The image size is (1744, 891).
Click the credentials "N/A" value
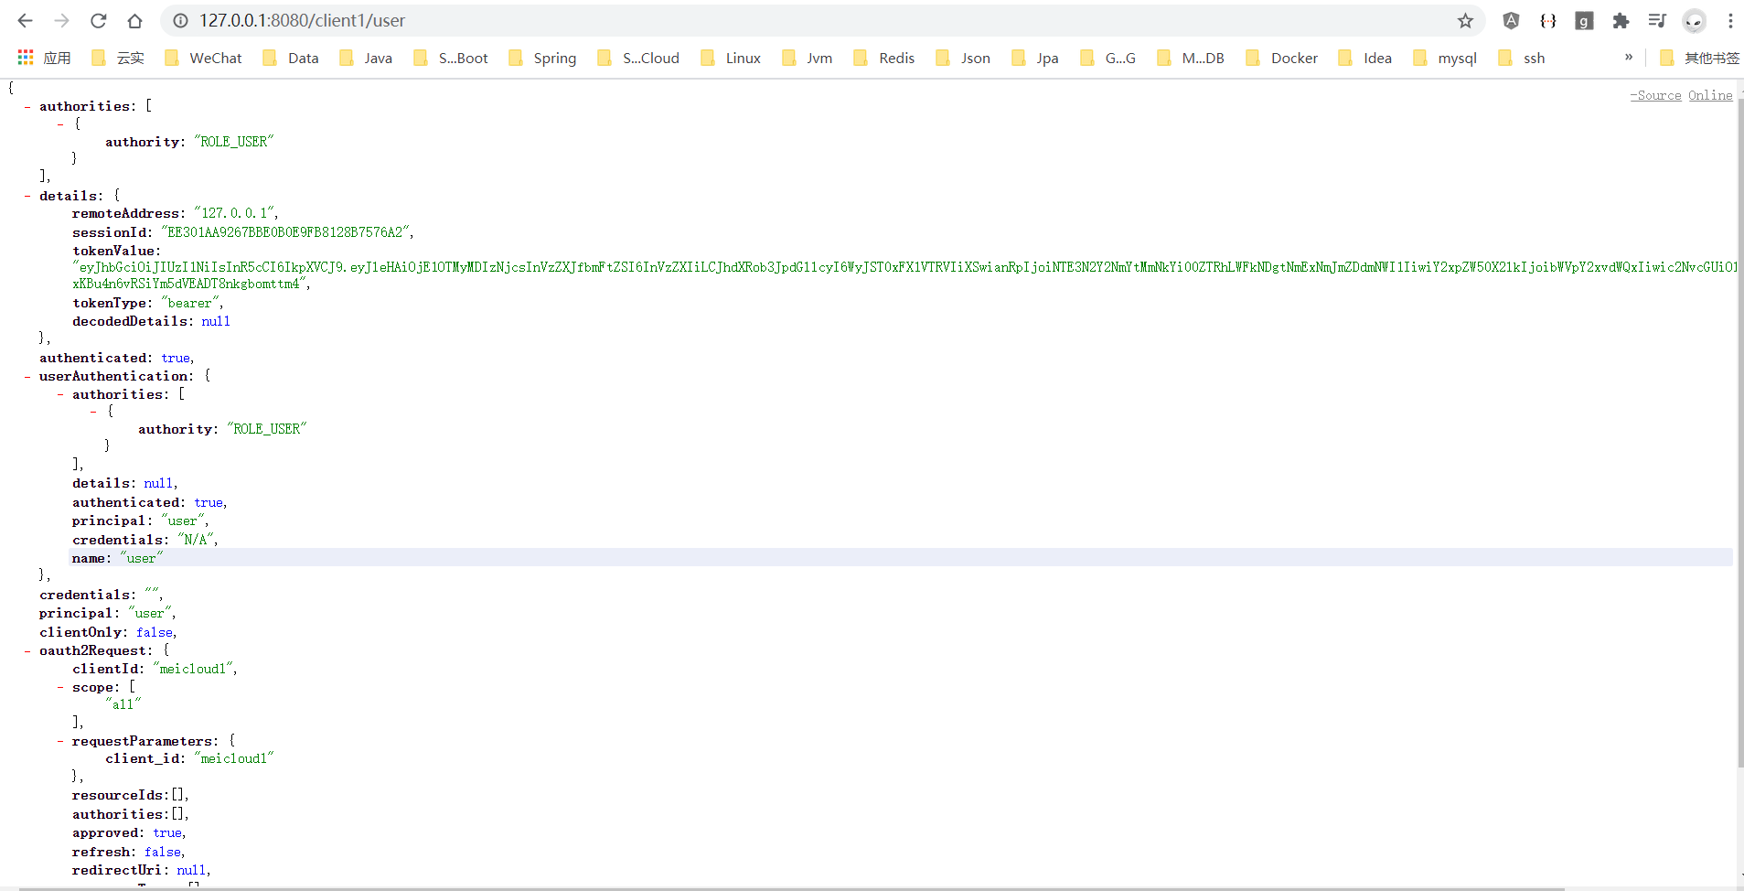tap(197, 540)
